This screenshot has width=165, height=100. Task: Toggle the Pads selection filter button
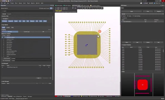[24, 21]
